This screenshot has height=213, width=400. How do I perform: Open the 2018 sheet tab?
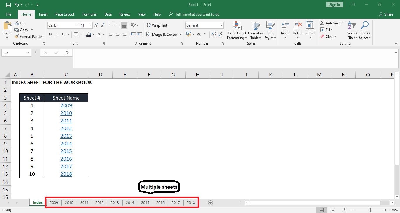[x=191, y=202]
